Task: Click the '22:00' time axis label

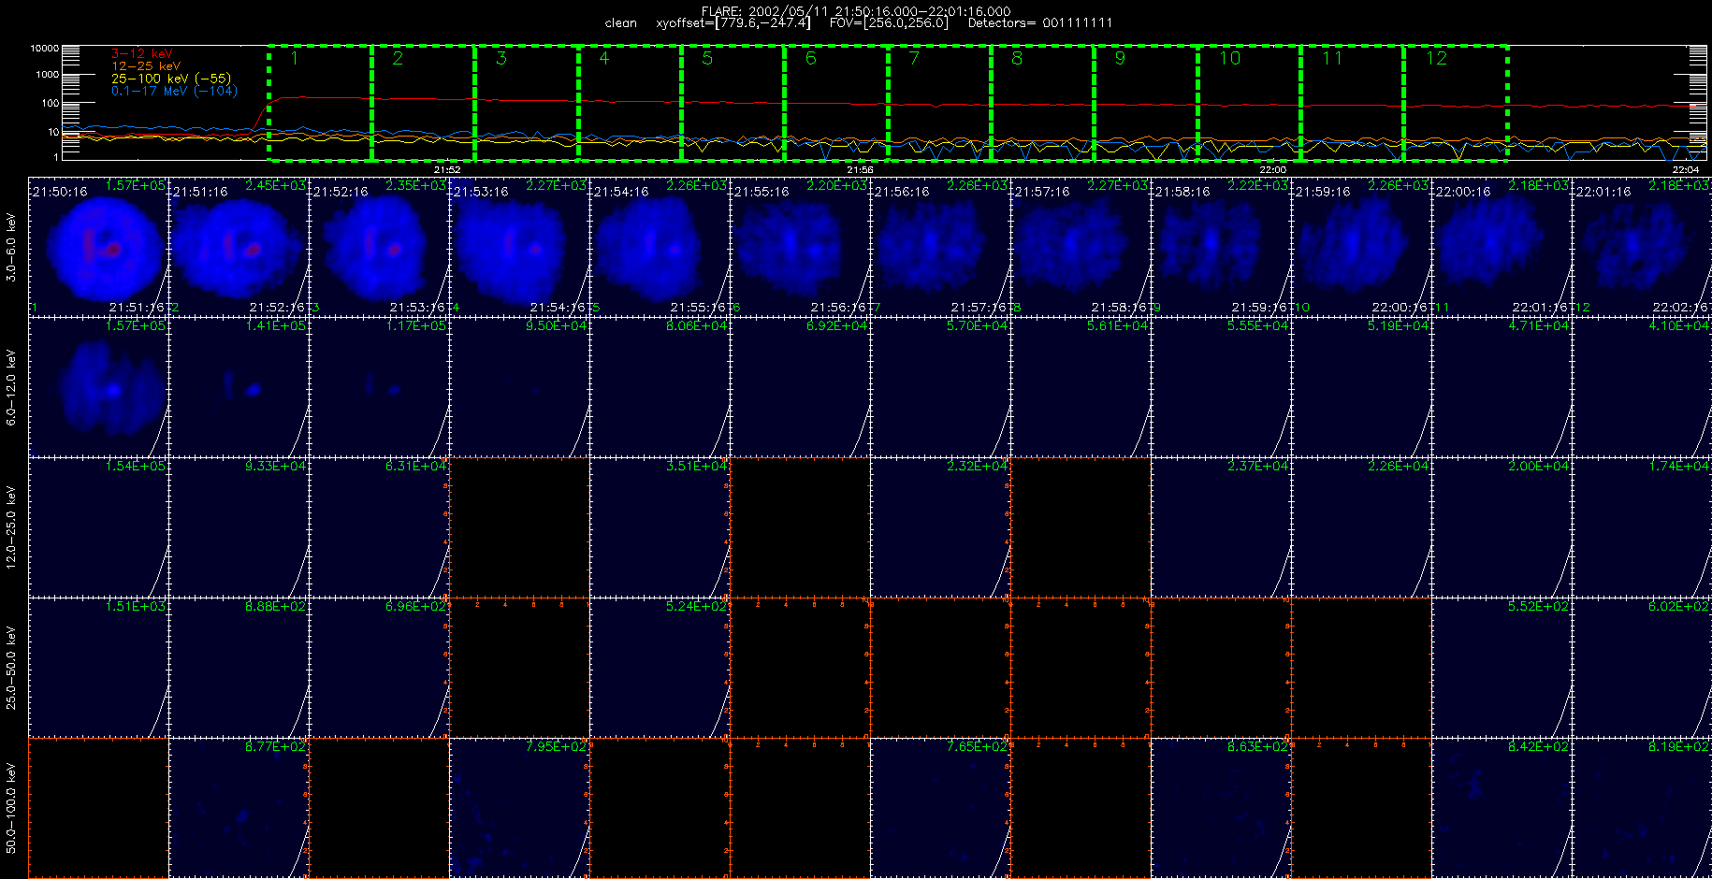Action: (1272, 169)
